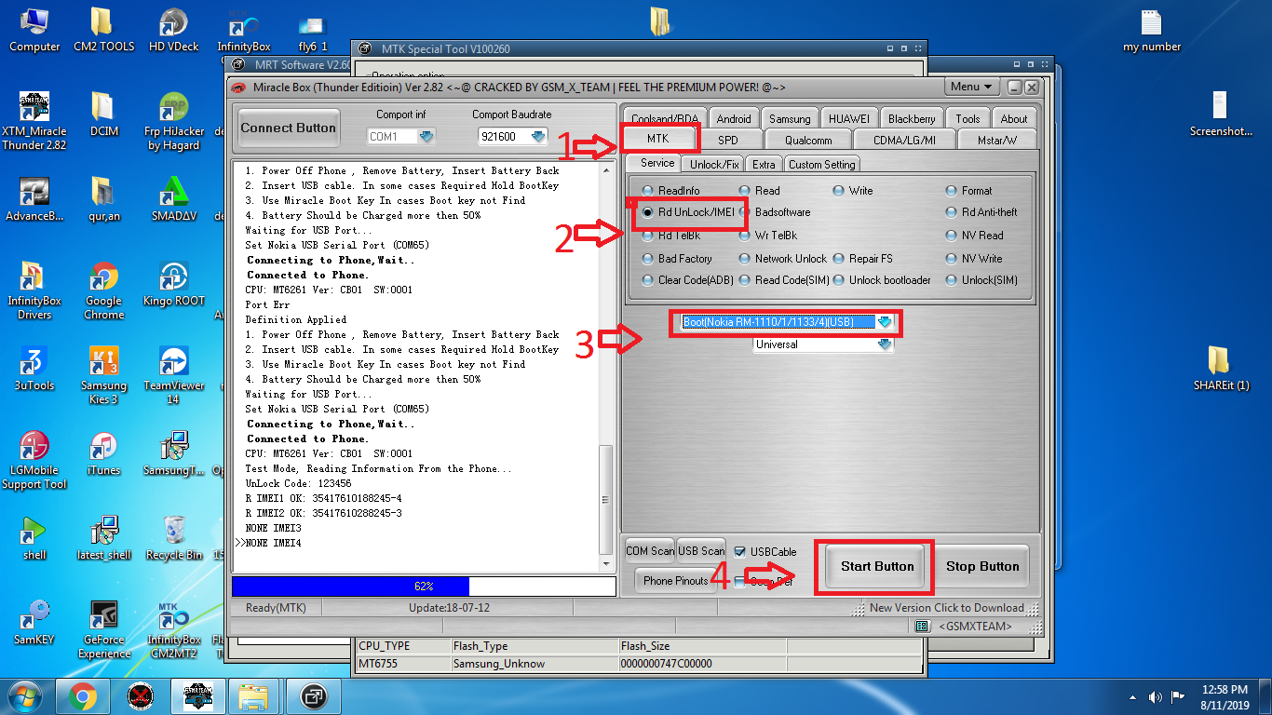
Task: Show hidden system tray icons
Action: [x=1133, y=696]
